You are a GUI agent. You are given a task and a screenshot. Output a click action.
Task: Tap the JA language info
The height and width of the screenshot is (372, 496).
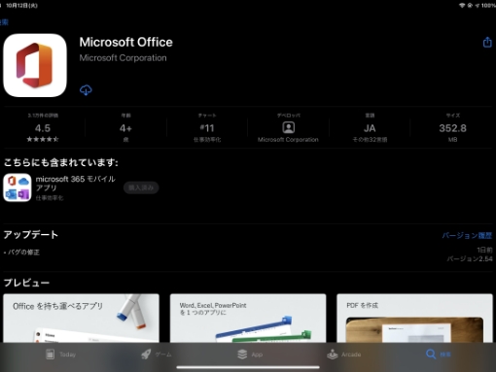tap(370, 128)
